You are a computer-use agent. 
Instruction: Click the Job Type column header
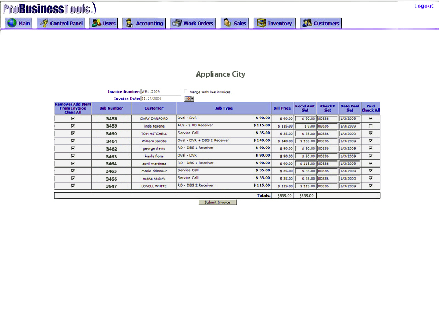224,108
